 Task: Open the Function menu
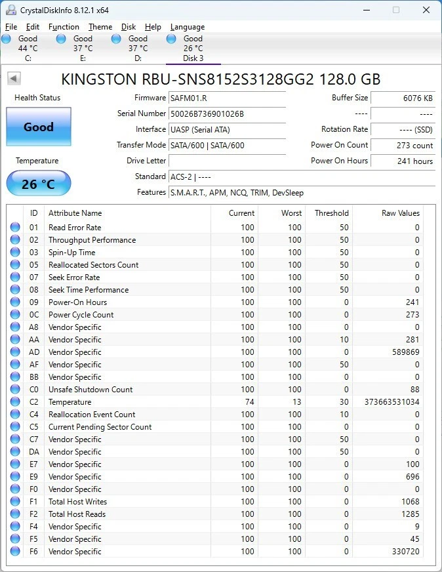[64, 27]
